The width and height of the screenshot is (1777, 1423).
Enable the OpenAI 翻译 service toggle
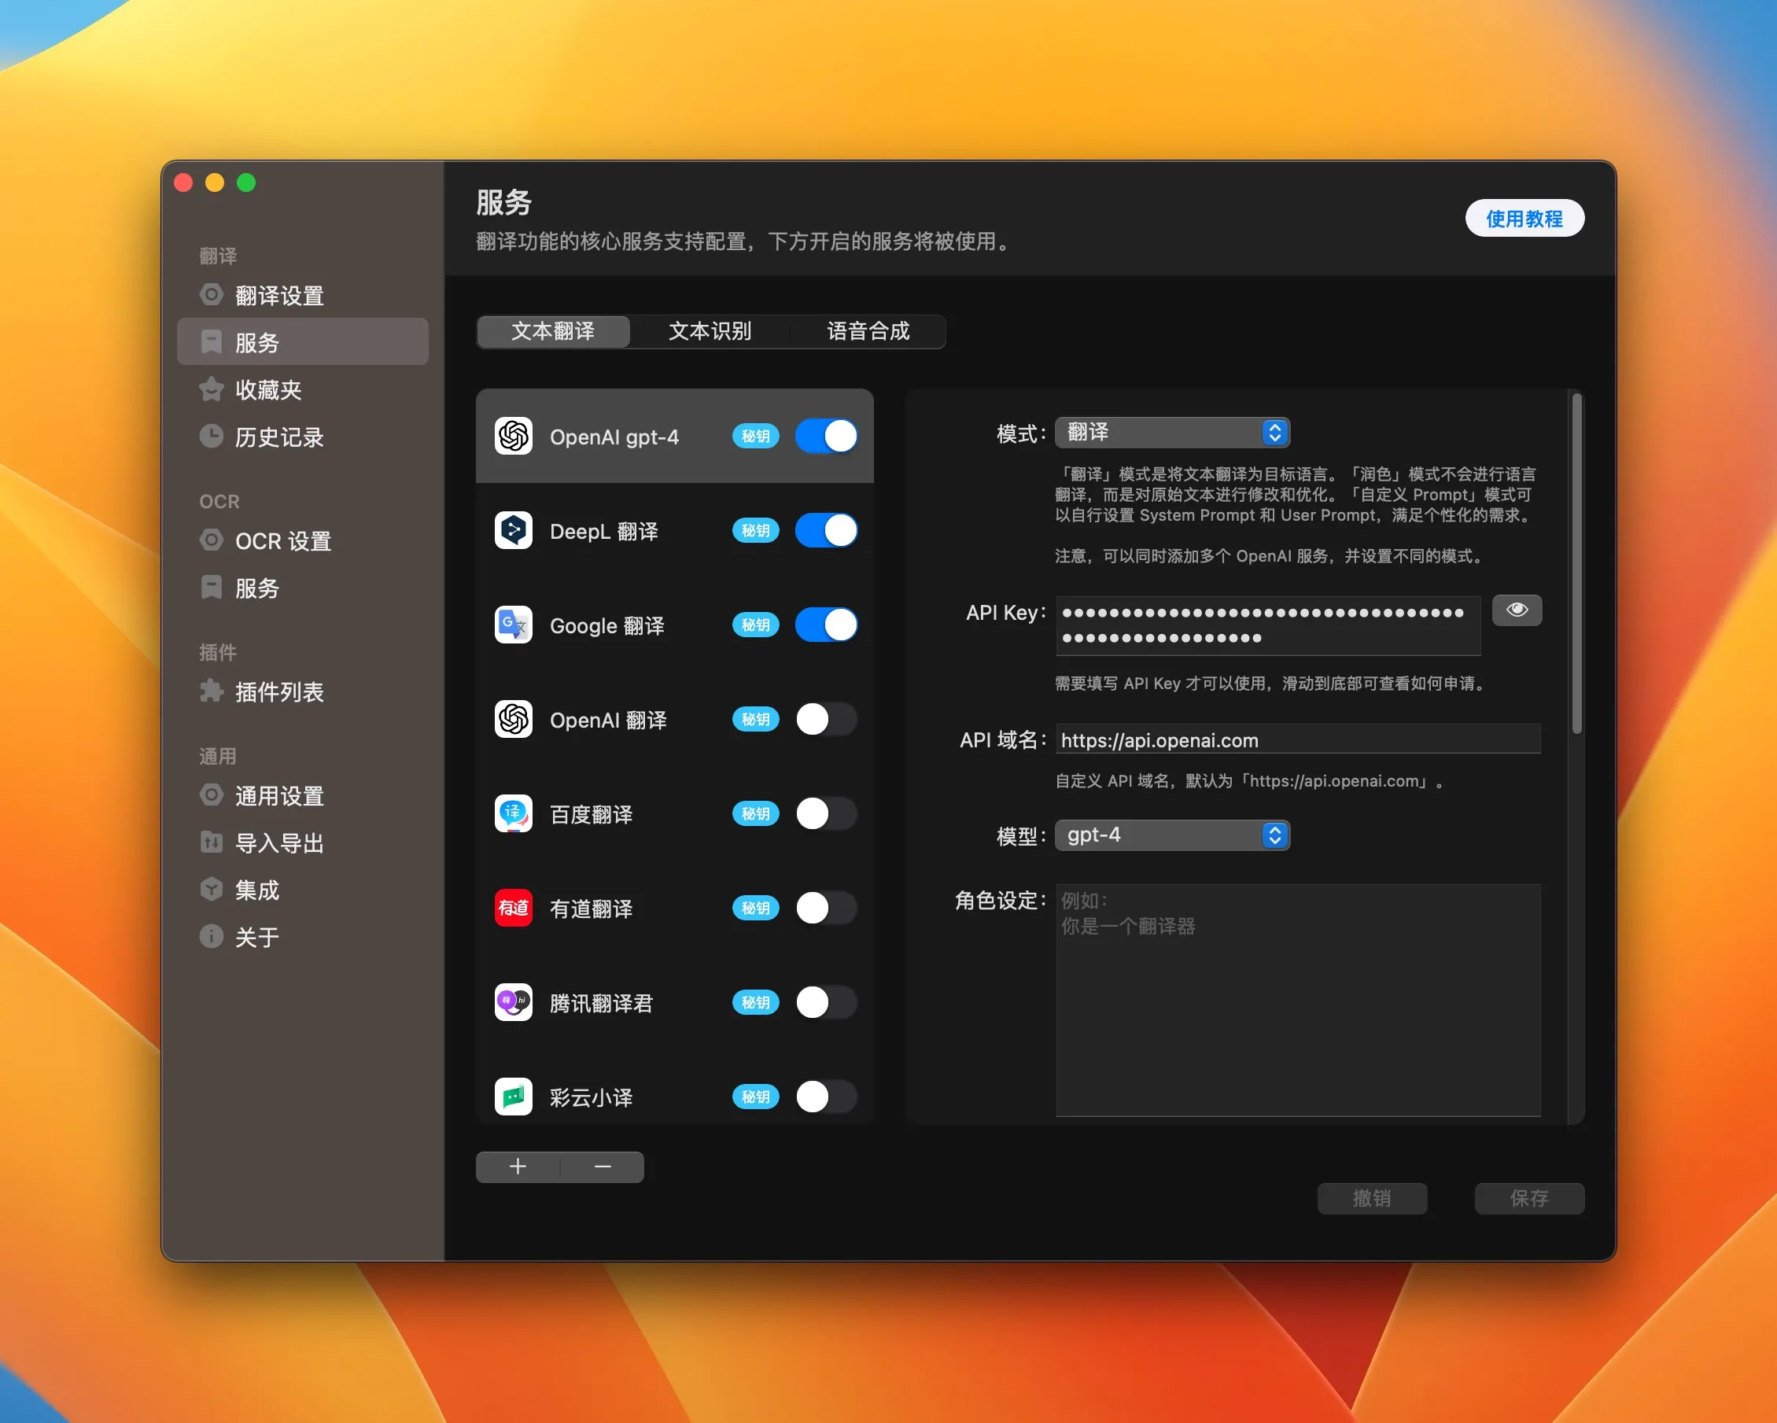(x=826, y=719)
